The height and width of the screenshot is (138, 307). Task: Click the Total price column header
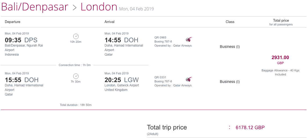281,22
